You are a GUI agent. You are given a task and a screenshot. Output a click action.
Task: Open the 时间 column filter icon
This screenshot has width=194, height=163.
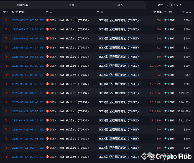[17, 12]
